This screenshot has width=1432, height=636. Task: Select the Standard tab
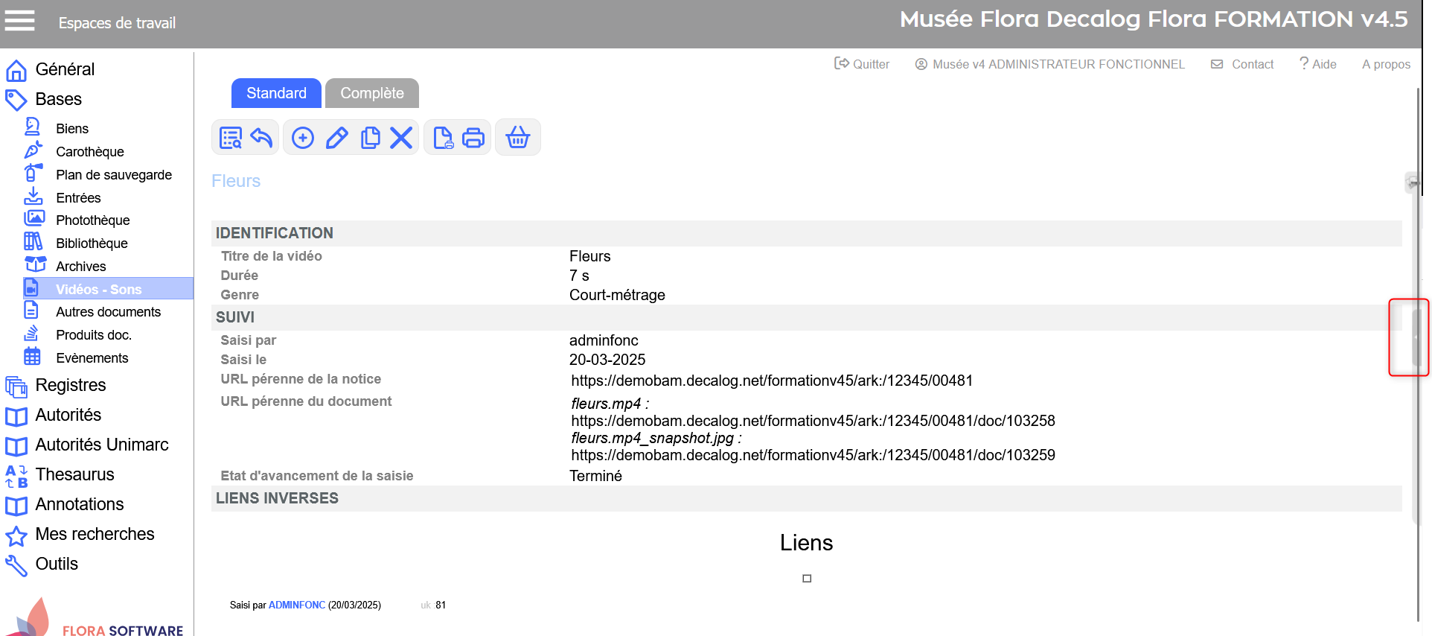point(276,93)
